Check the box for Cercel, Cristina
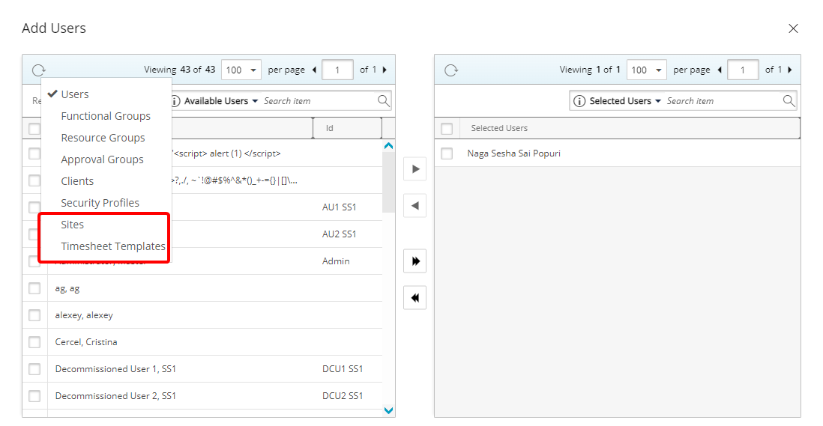823x426 pixels. (34, 342)
